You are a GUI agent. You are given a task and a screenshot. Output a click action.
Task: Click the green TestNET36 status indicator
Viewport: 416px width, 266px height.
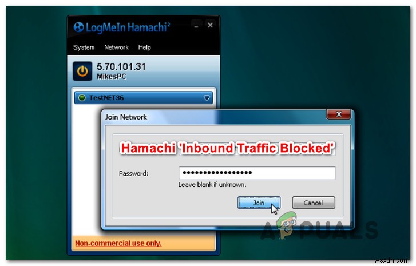(82, 98)
